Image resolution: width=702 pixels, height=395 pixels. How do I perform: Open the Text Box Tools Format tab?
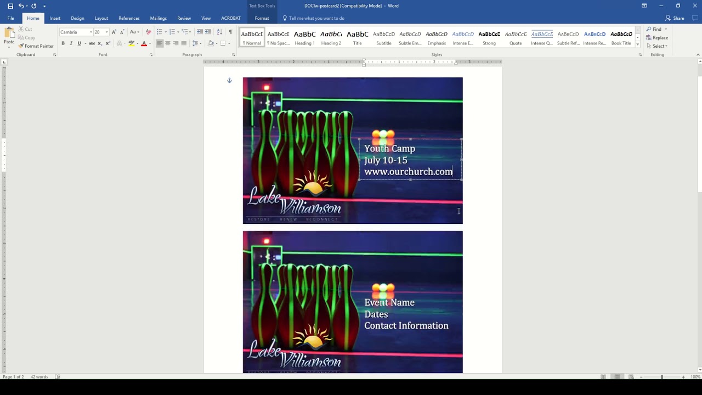tap(262, 18)
